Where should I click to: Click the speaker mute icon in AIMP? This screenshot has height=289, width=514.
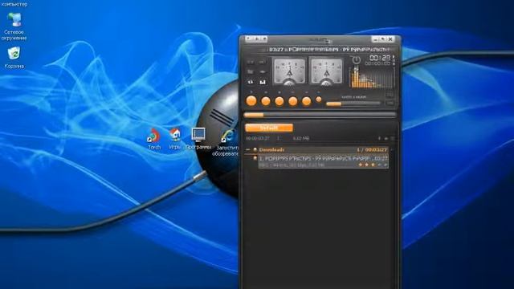pos(251,82)
